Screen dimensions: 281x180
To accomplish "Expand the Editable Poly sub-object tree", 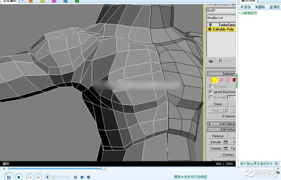I will point(210,29).
